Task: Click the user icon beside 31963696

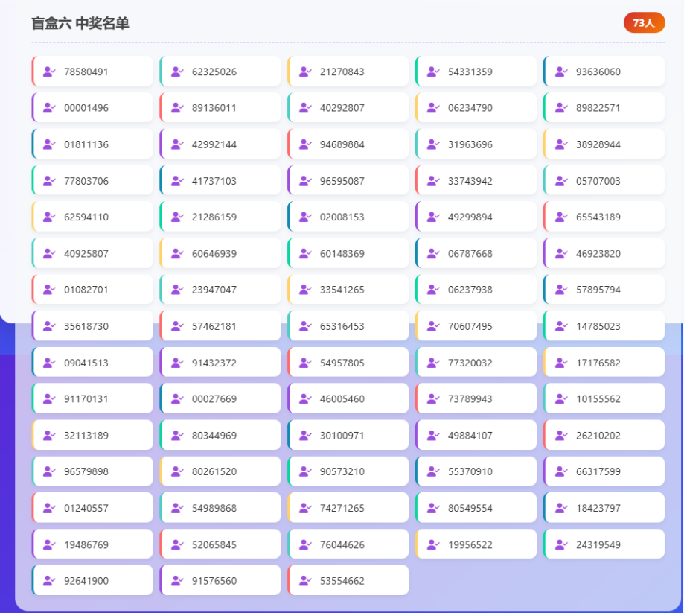Action: pos(432,144)
